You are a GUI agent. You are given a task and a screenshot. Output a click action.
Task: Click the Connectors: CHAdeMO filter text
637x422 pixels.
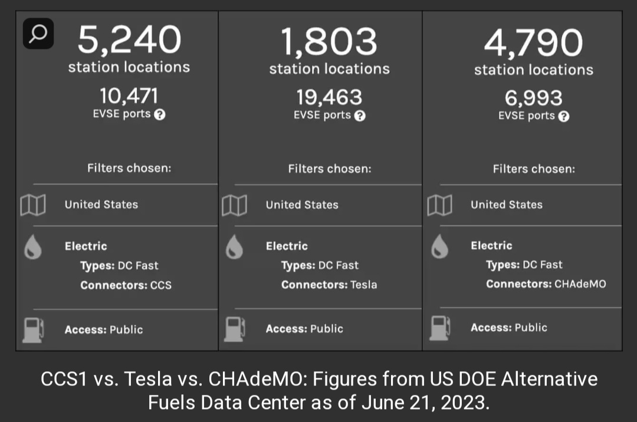(546, 284)
